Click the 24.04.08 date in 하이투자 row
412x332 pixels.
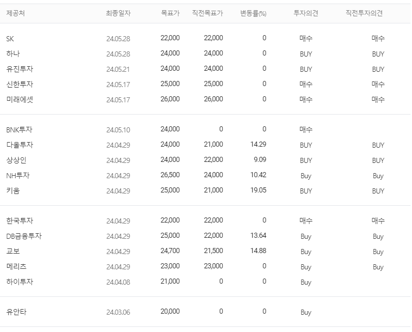click(x=118, y=282)
